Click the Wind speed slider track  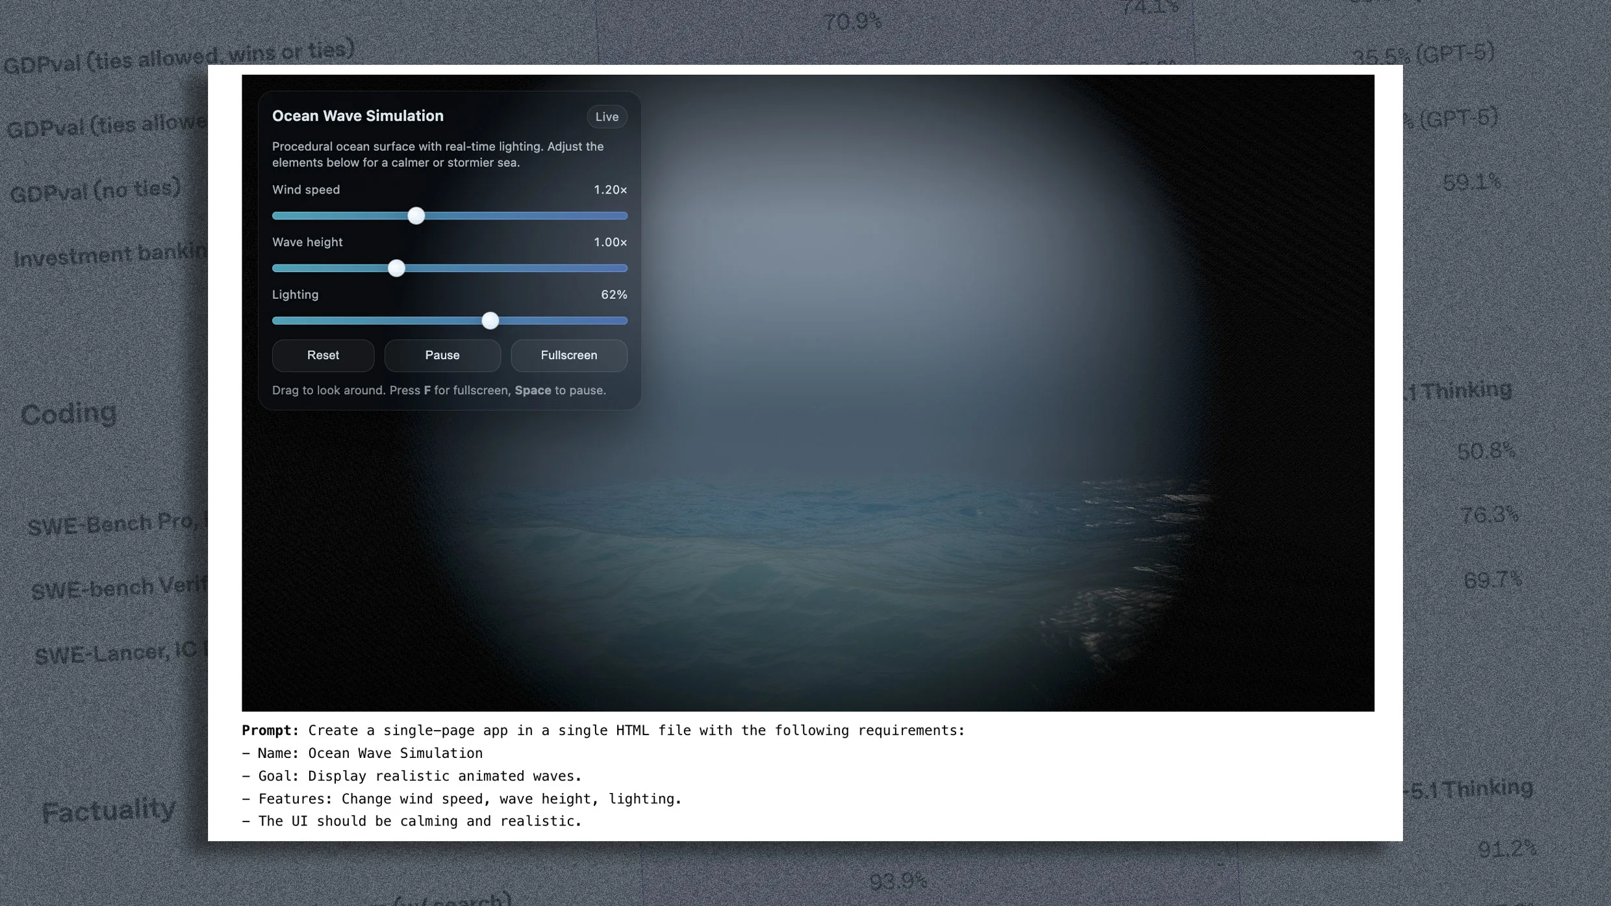click(x=552, y=216)
